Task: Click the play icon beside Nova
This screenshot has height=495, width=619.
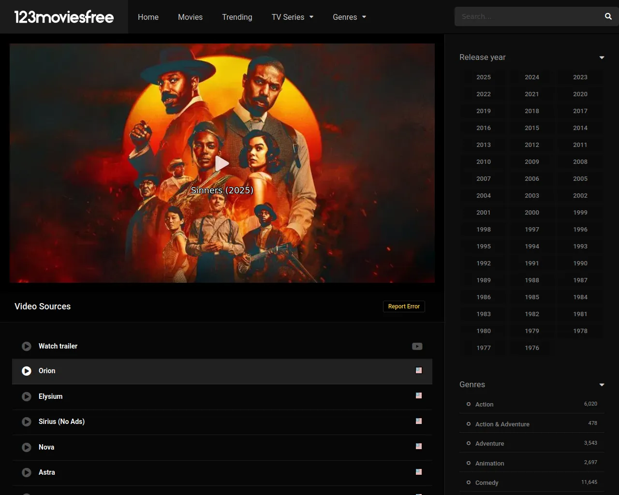Action: [x=27, y=447]
